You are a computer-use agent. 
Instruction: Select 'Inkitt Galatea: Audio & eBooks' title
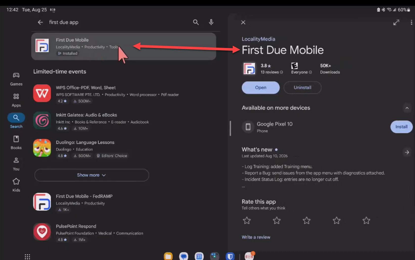tap(86, 115)
